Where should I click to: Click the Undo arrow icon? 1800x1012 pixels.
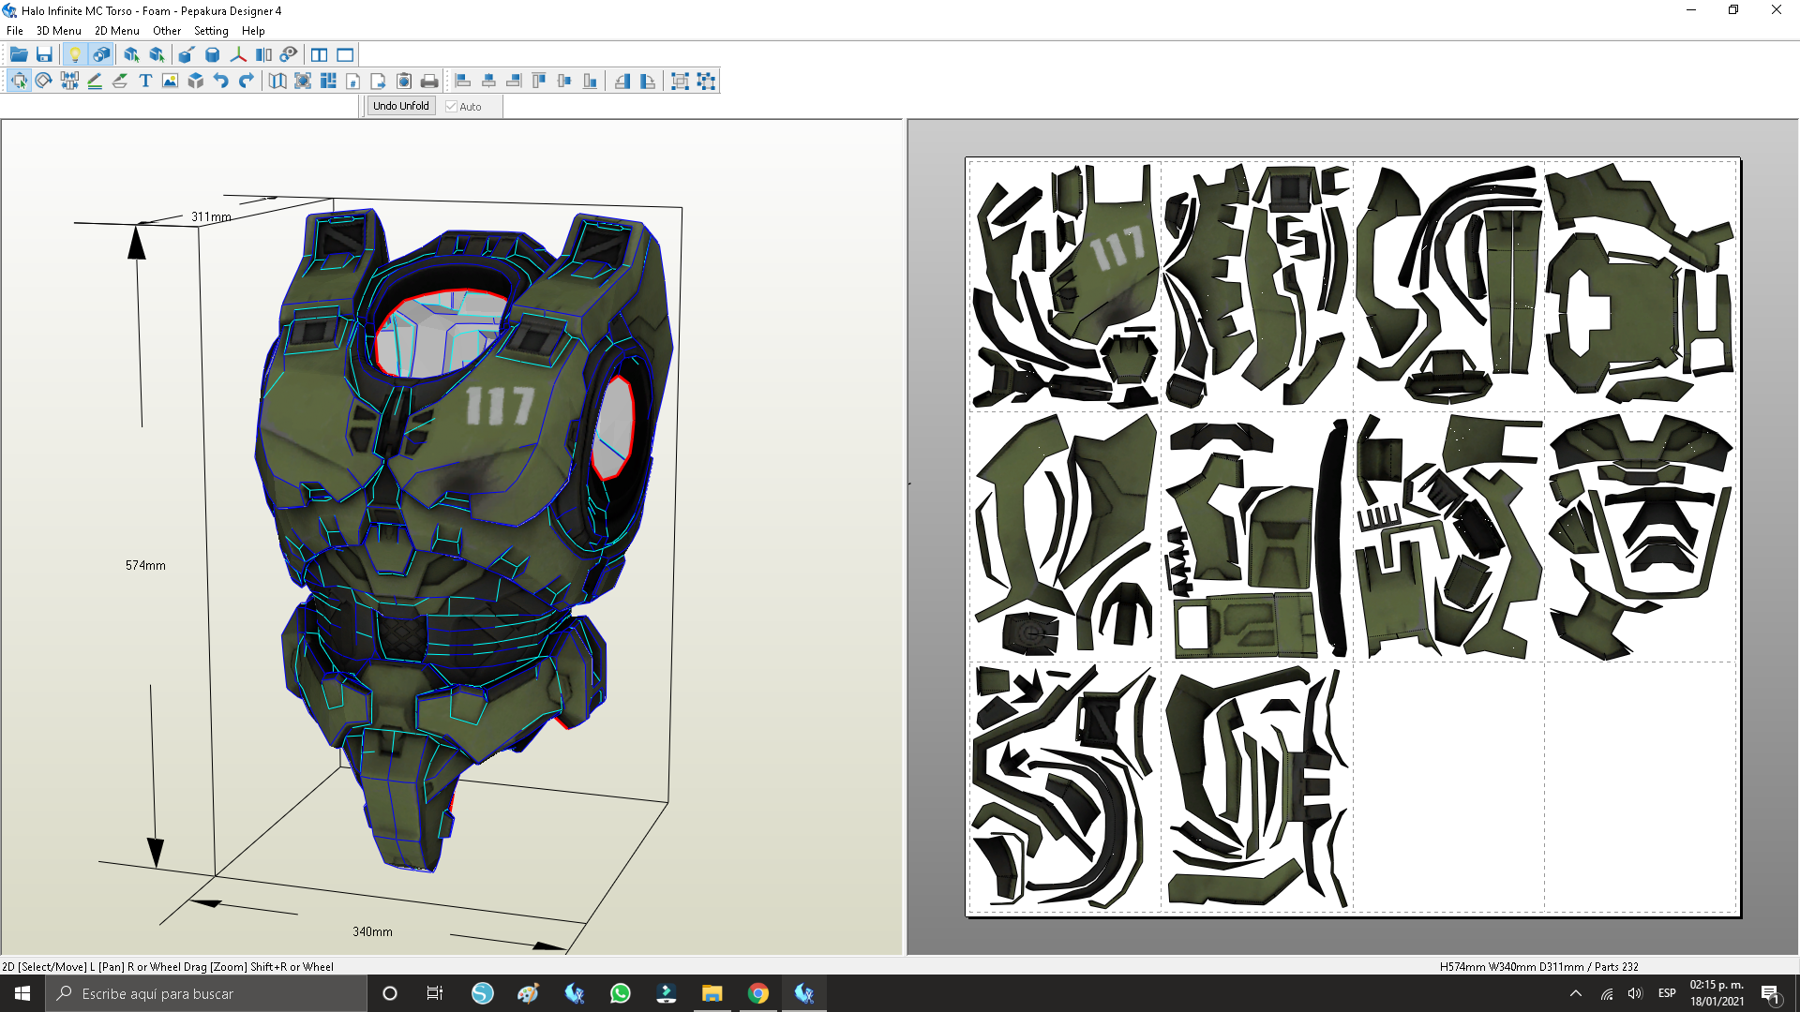(221, 82)
